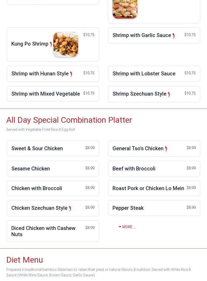
Task: Click the chili icon next to Shrimp with Garlic Sauce
Action: [173, 36]
